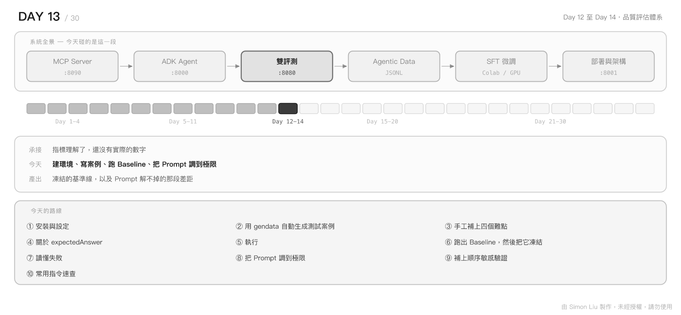The image size is (681, 315).
Task: Click the 系統全景 — 今天碰的是這一段 label
Action: tap(73, 42)
